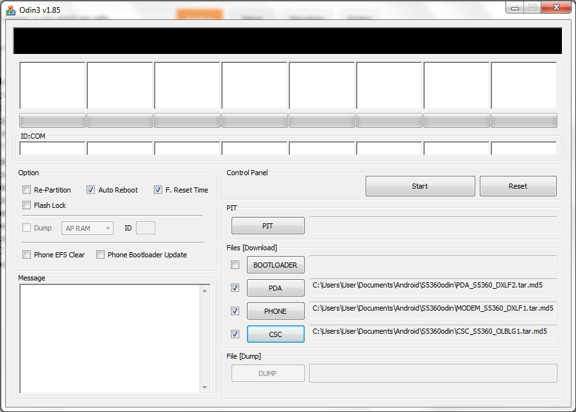Click the CSC browse button

coord(276,334)
